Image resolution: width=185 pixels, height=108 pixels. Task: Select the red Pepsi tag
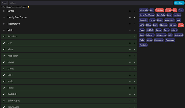pos(181,25)
